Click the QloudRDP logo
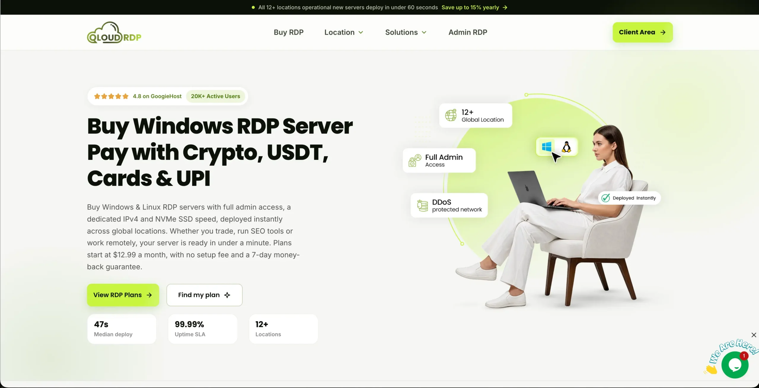Screen dimensions: 759x388 pyautogui.click(x=114, y=32)
